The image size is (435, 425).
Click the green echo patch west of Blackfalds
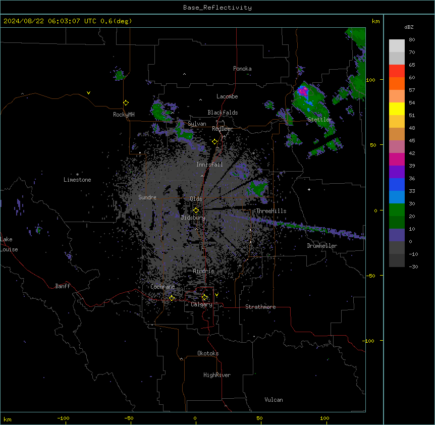coord(159,112)
